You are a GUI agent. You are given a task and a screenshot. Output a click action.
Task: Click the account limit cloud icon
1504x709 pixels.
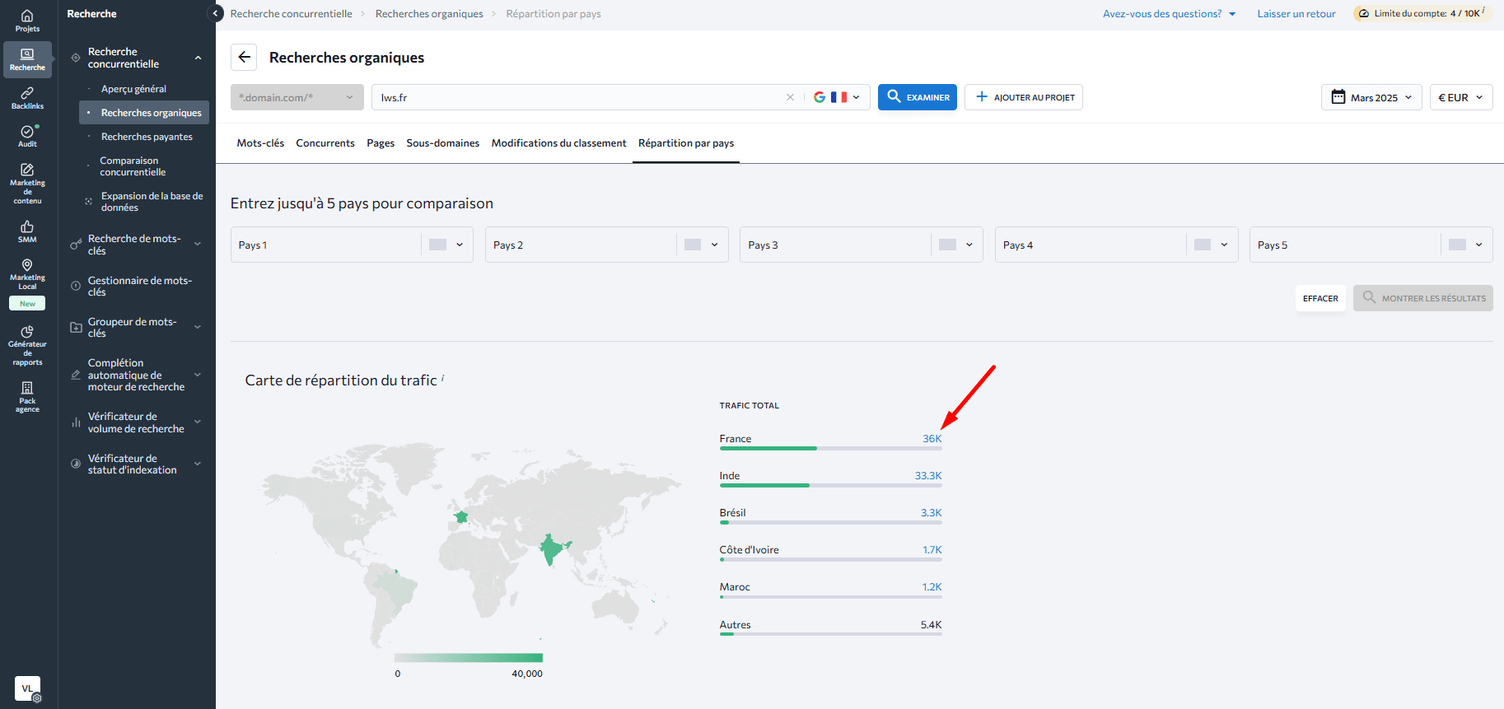1364,13
